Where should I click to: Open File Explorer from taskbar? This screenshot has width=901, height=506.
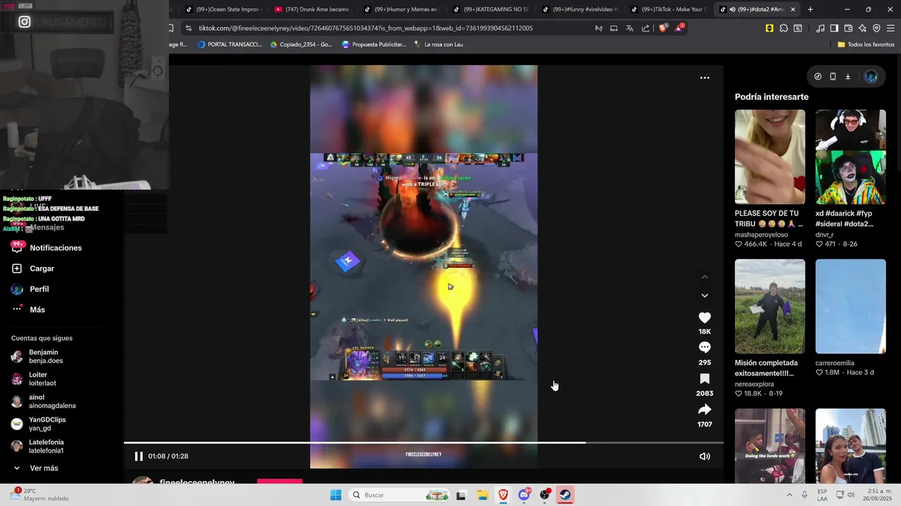[482, 495]
